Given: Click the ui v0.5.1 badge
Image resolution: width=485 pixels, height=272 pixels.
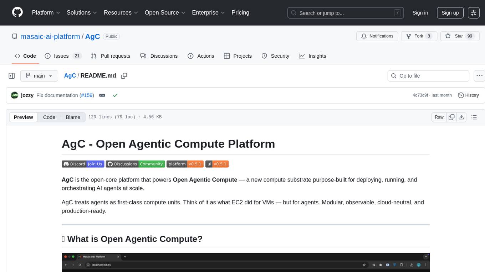Looking at the screenshot, I should tap(217, 164).
